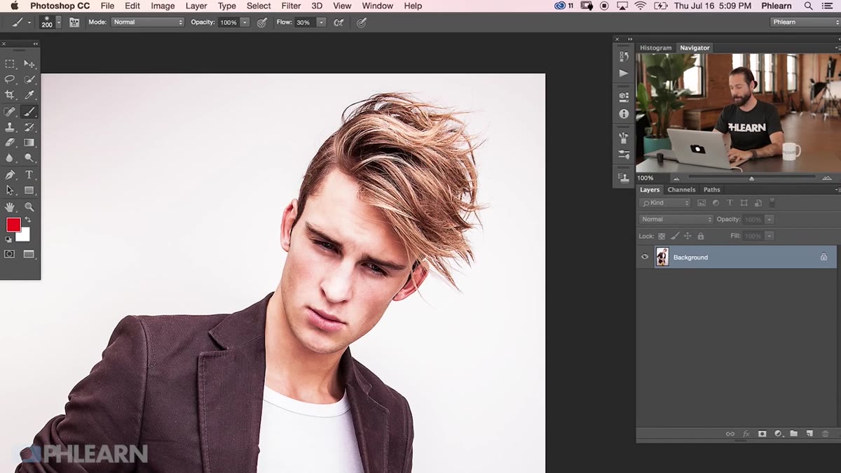Add a layer mask from Layers panel
The image size is (841, 473).
pyautogui.click(x=762, y=434)
